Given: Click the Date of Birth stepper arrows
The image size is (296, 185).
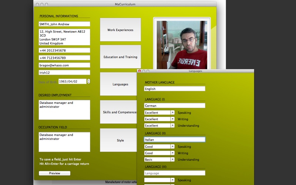Looking at the screenshot, I should point(88,81).
